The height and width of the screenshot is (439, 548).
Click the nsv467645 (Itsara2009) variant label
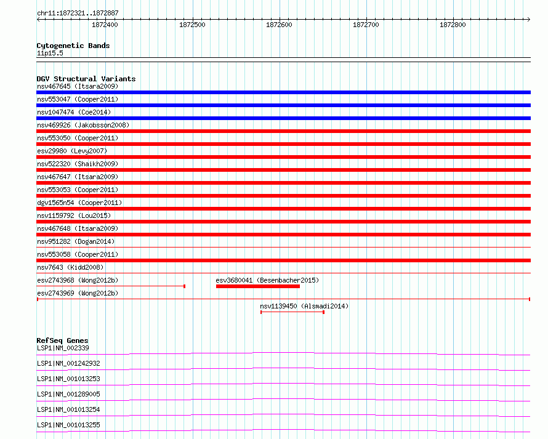[78, 86]
